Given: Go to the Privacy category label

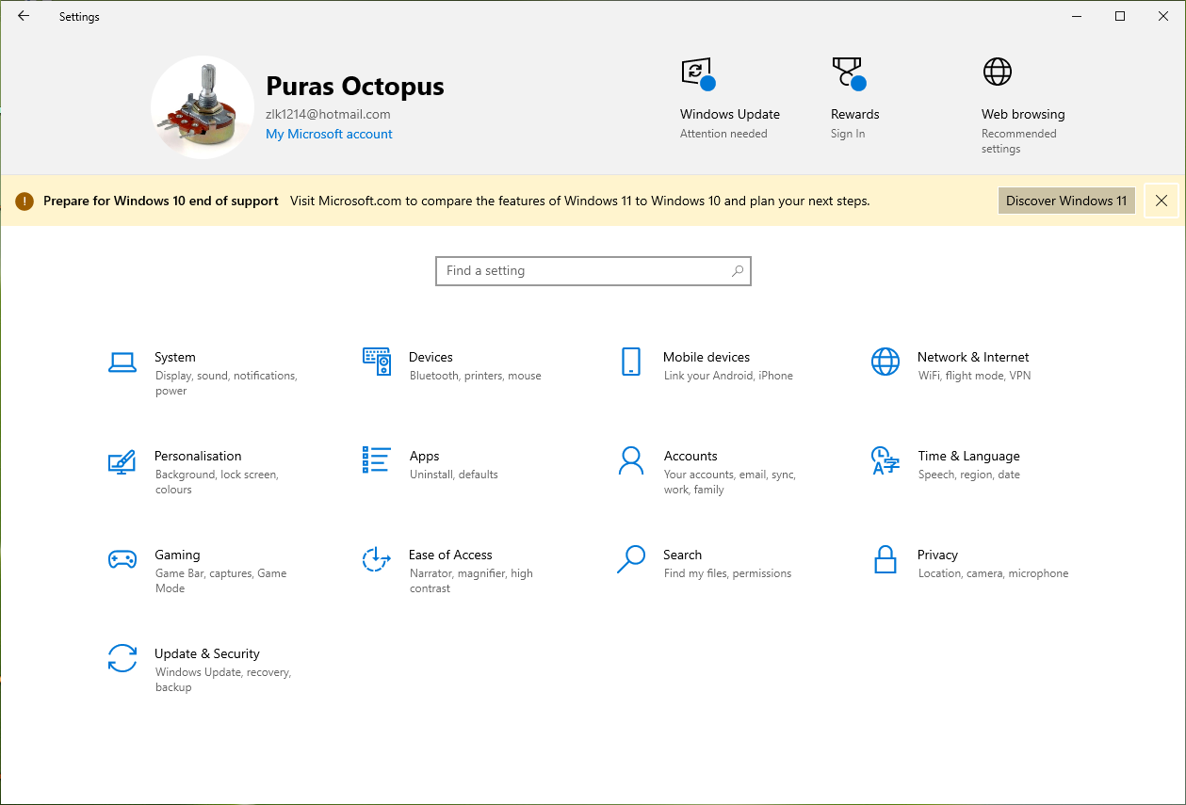Looking at the screenshot, I should point(937,555).
